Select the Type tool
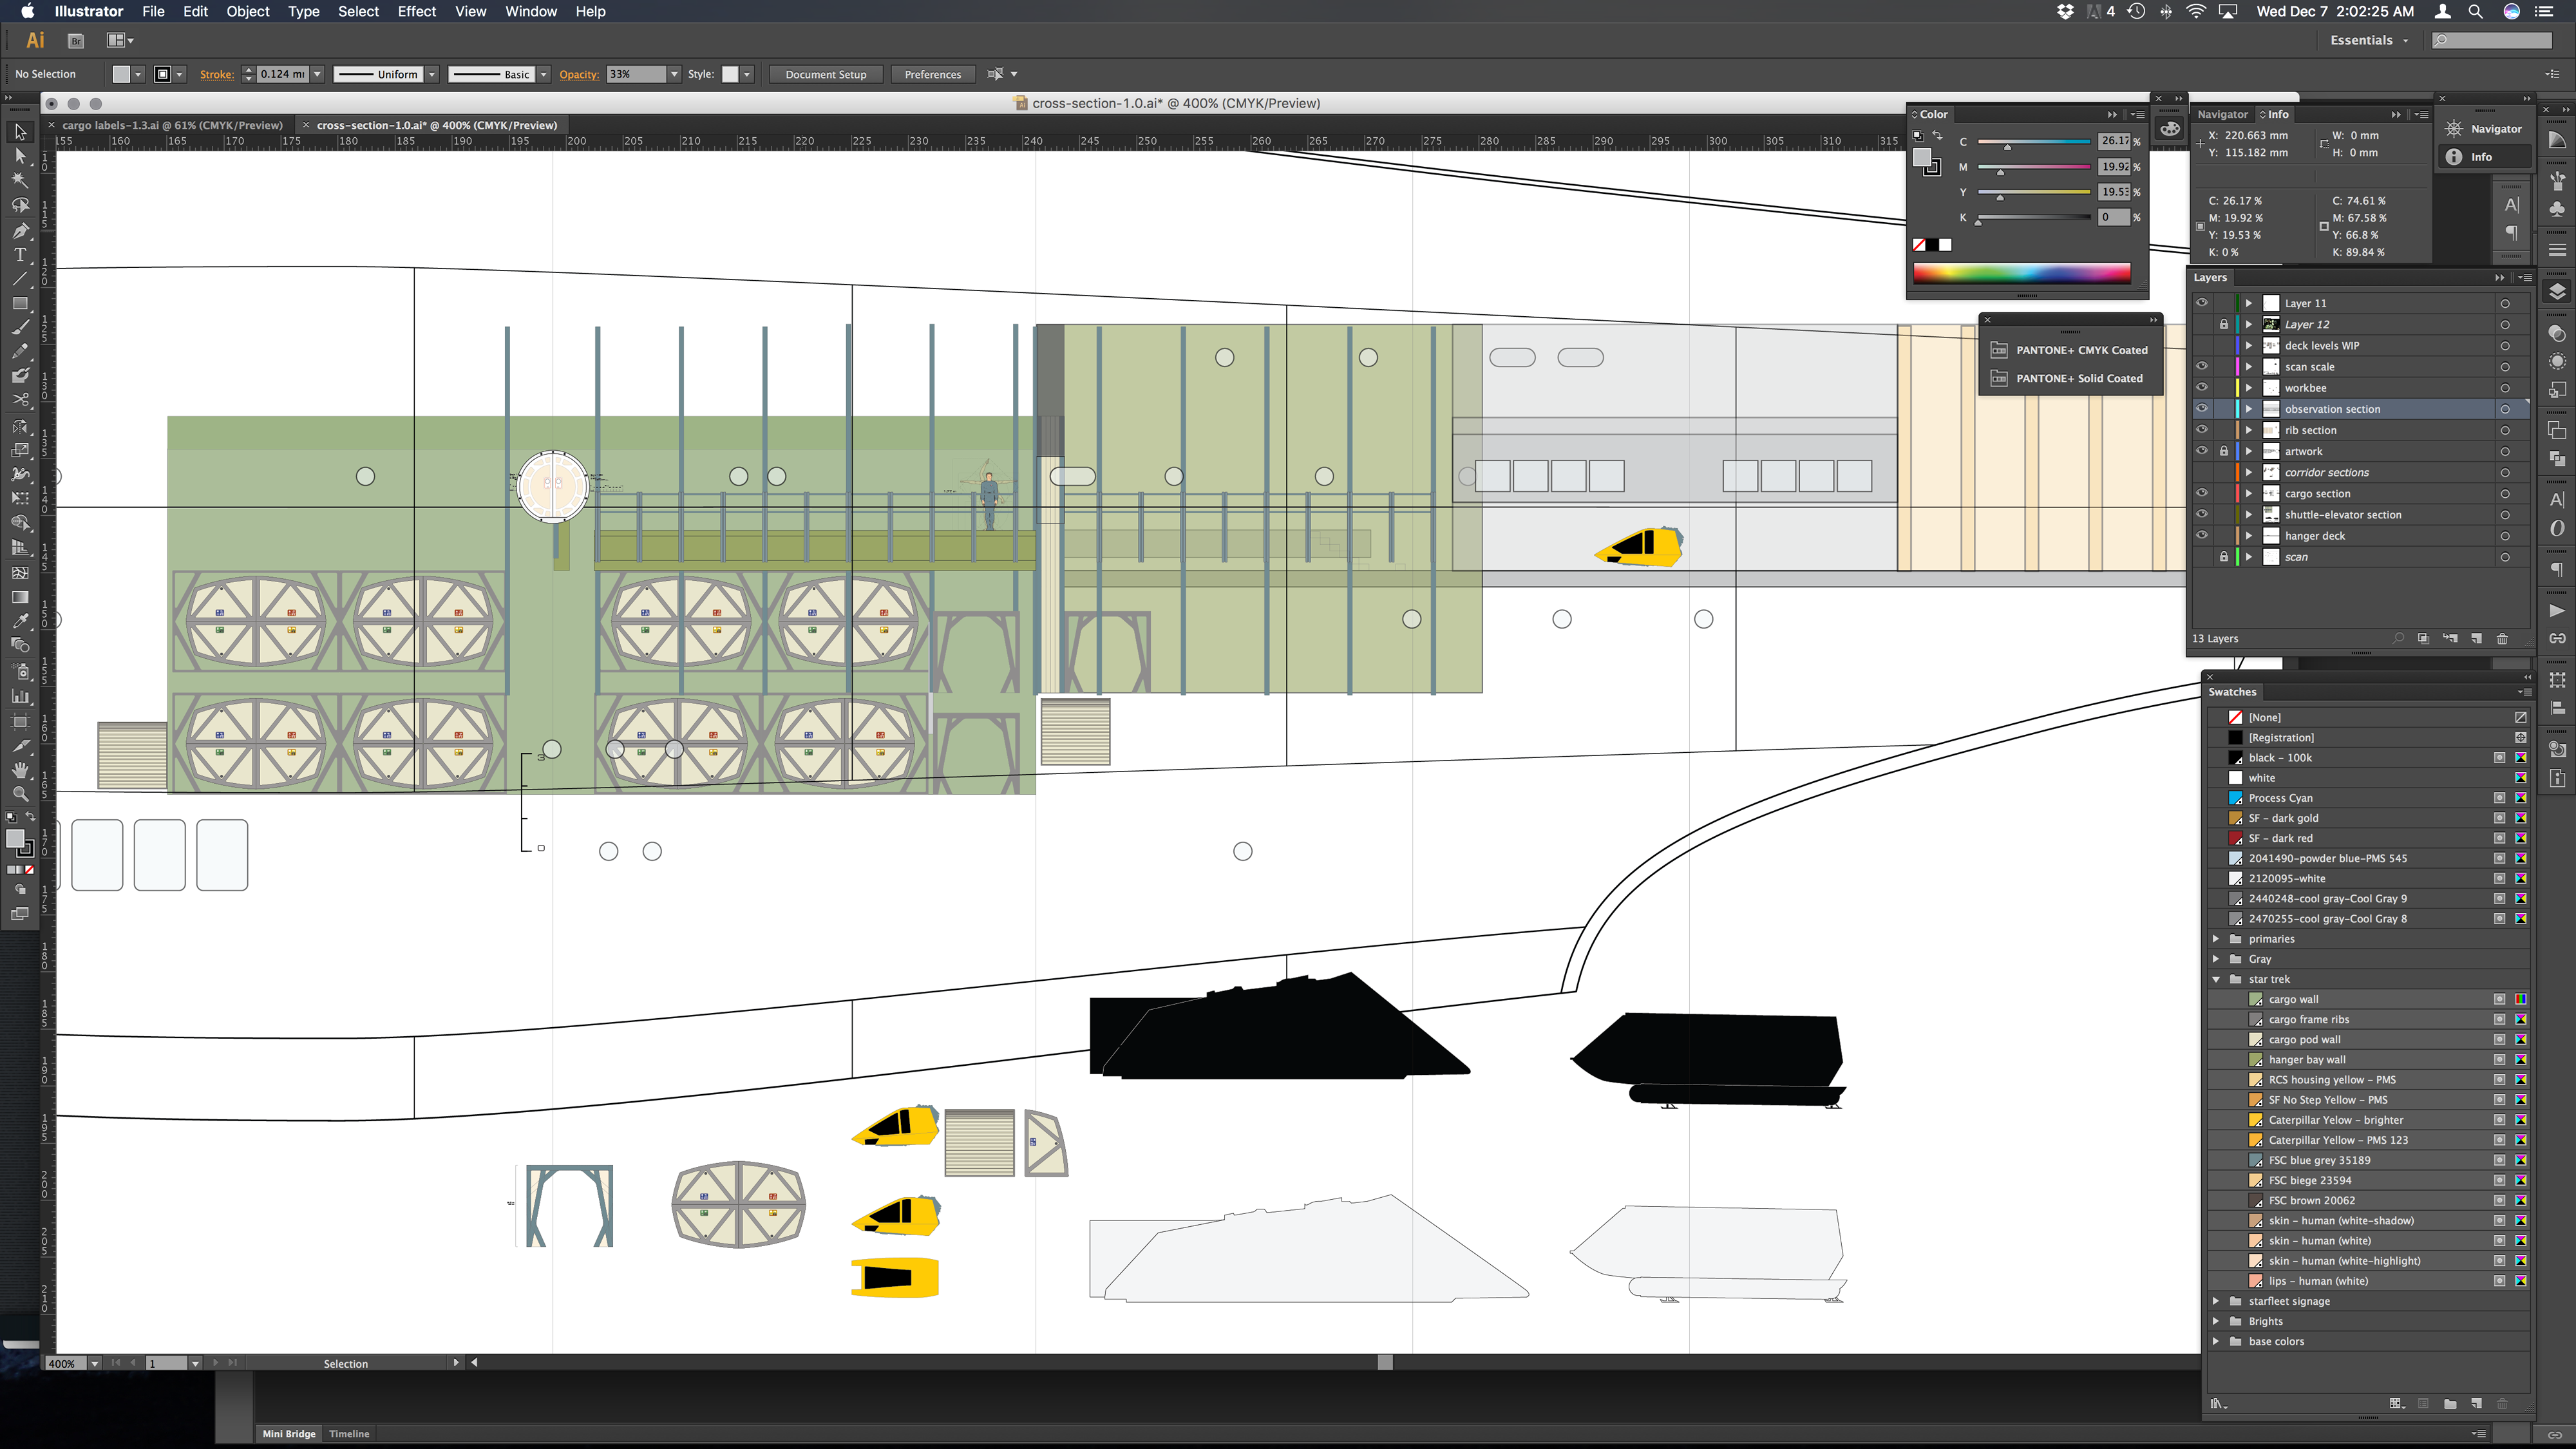The height and width of the screenshot is (1449, 2576). pyautogui.click(x=20, y=255)
